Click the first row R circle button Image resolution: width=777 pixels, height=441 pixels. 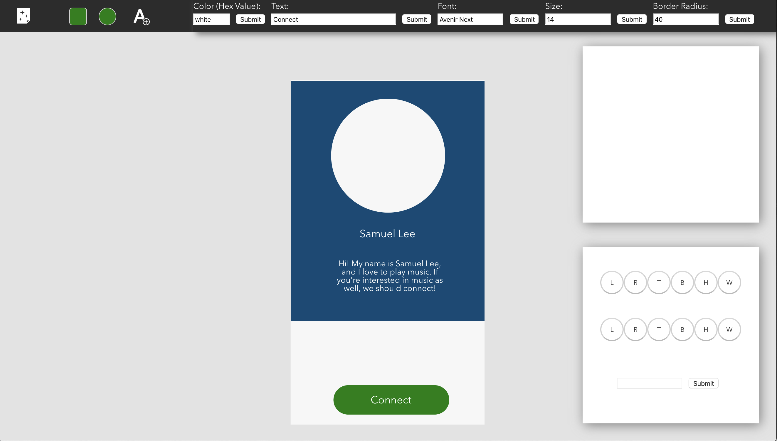(635, 282)
